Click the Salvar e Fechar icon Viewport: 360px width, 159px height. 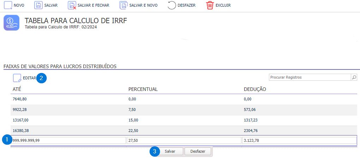(72, 5)
